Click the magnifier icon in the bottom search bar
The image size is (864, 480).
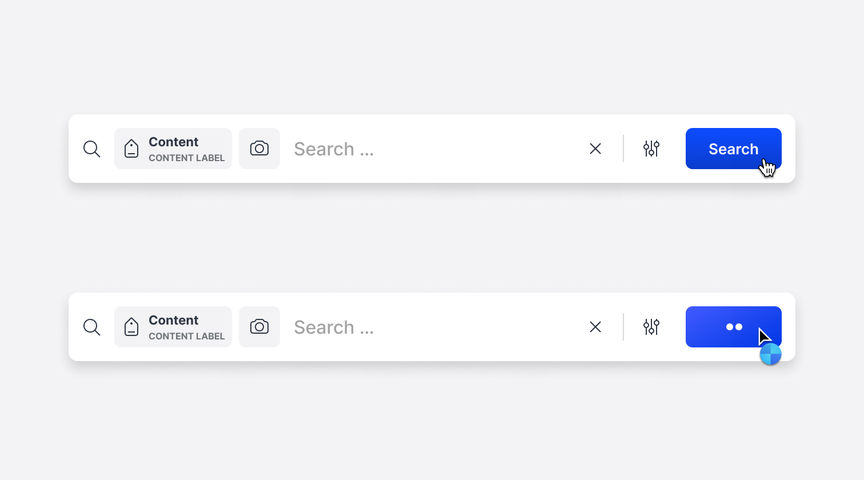pyautogui.click(x=91, y=327)
